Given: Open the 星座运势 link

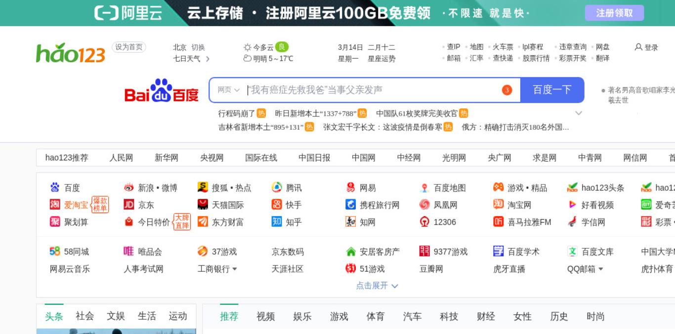Looking at the screenshot, I should click(x=381, y=59).
